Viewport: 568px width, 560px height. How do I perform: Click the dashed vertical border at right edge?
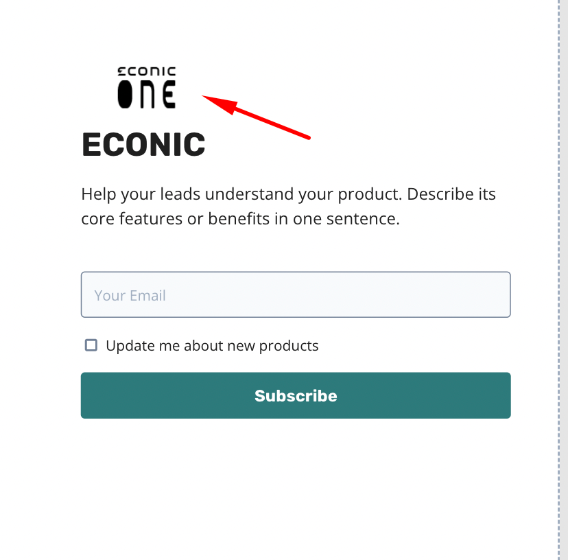pos(559,280)
